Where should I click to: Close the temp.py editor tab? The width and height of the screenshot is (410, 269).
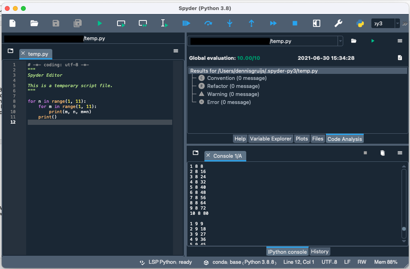tap(23, 54)
